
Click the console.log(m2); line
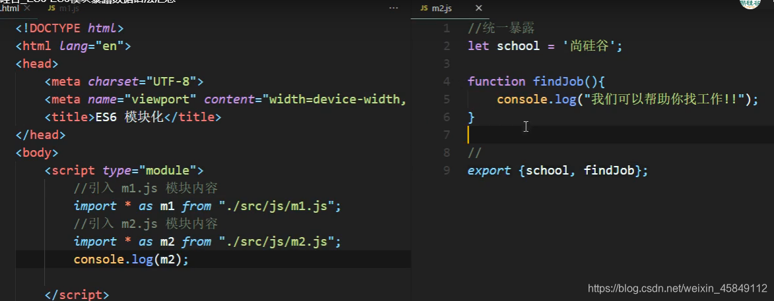pos(131,259)
